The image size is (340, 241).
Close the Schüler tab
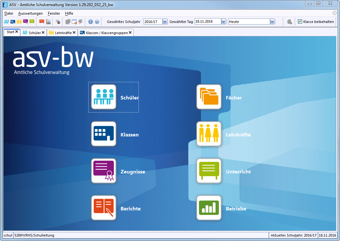tap(43, 33)
